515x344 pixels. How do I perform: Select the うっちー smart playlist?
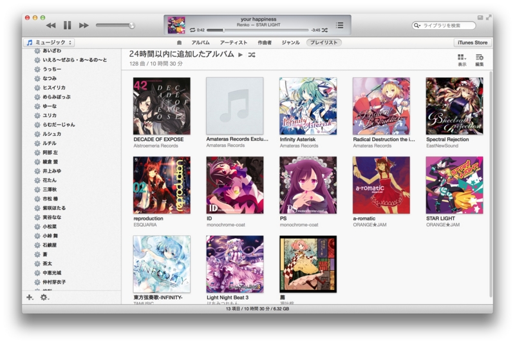point(71,69)
